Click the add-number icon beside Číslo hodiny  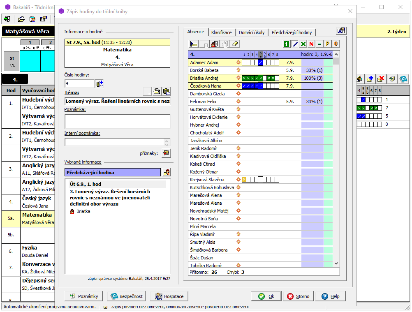100,84
